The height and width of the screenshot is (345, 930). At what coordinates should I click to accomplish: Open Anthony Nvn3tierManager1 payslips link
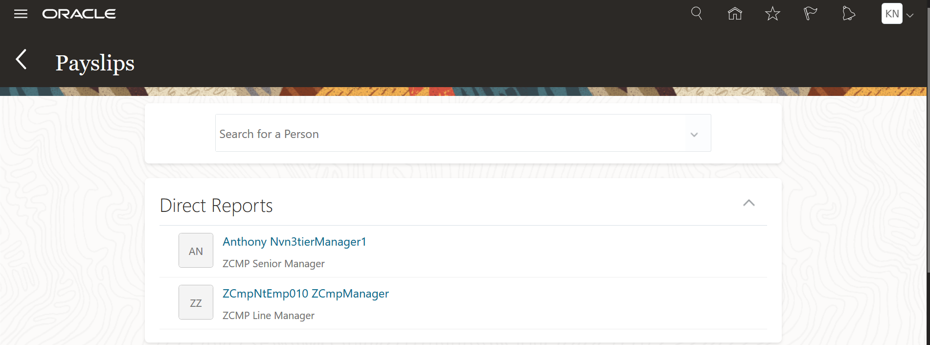pos(295,242)
